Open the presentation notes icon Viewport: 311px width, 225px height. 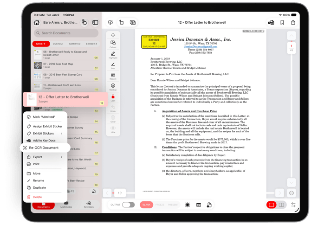pos(199,205)
